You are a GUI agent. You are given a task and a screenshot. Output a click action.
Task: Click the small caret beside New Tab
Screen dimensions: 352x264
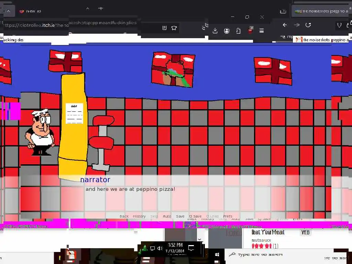coord(88,9)
